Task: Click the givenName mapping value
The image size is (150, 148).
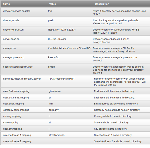Action: [55, 91]
